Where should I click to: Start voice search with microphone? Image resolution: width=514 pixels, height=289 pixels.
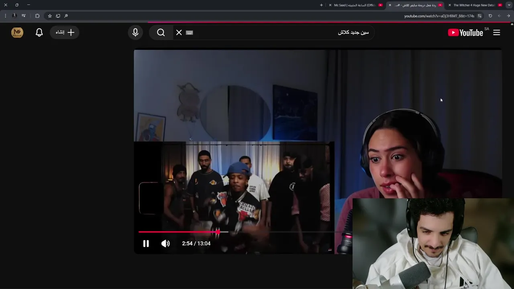click(x=135, y=33)
